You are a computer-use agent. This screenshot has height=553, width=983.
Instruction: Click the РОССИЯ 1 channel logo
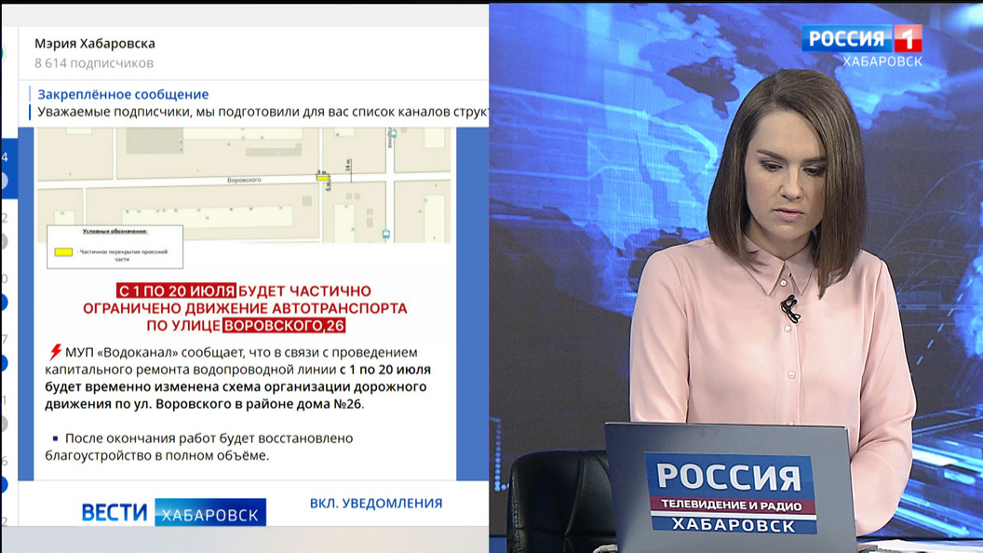(x=861, y=39)
